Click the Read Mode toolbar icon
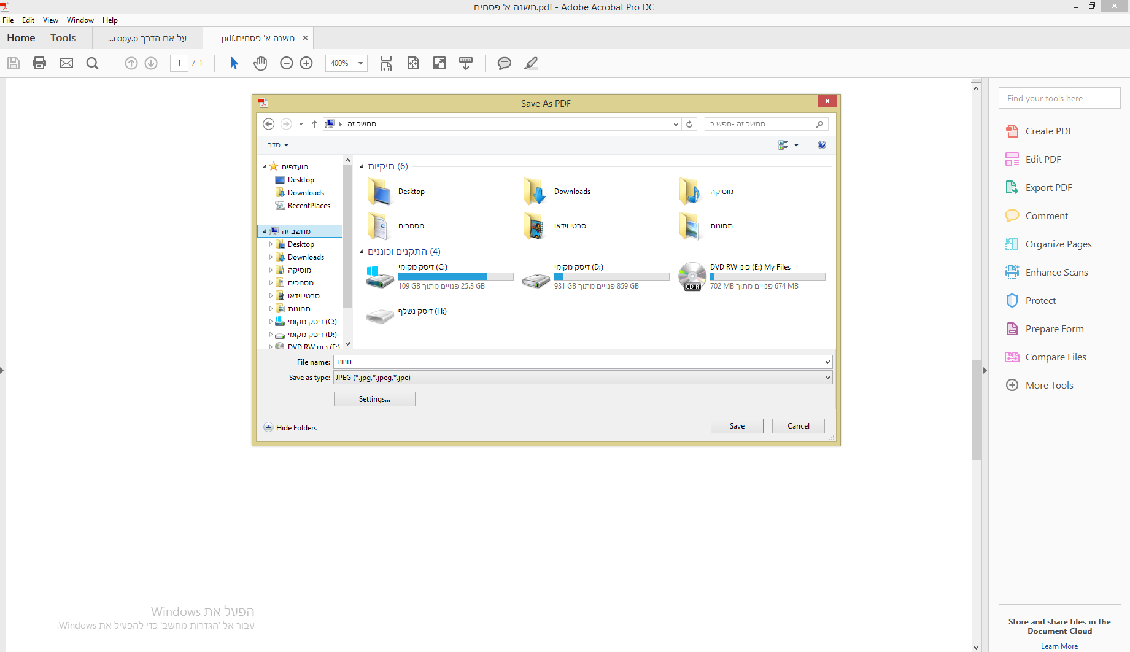Viewport: 1130px width, 652px height. pyautogui.click(x=466, y=63)
